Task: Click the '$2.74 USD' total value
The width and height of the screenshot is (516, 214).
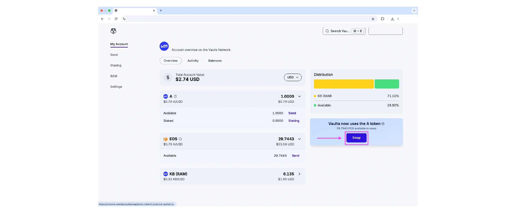Action: coord(188,79)
